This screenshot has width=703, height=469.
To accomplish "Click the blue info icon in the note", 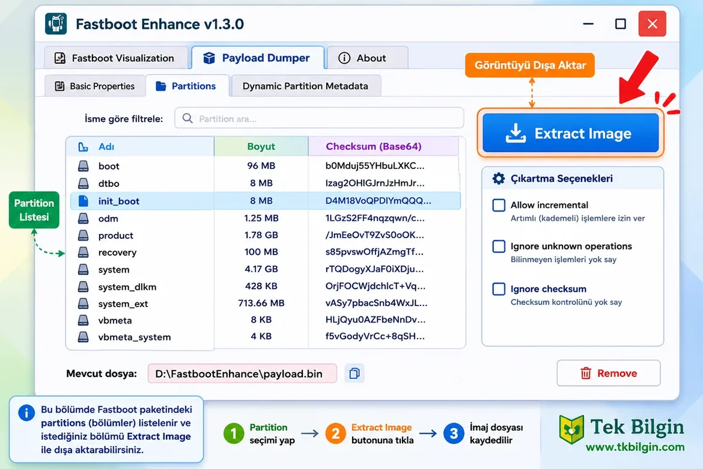I will (26, 412).
